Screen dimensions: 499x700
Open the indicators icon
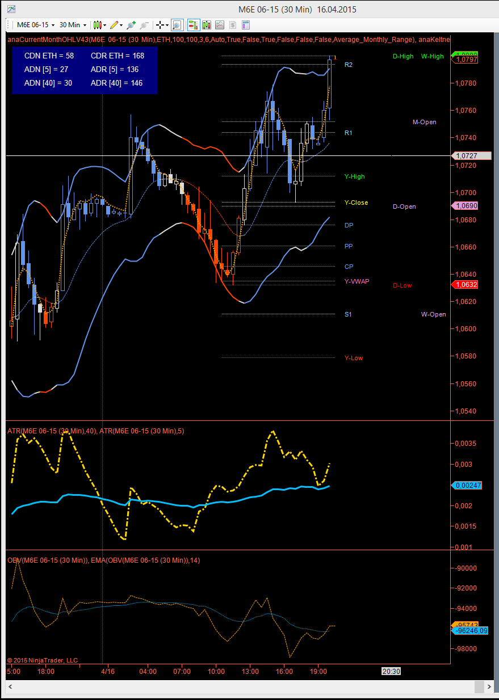pyautogui.click(x=219, y=25)
